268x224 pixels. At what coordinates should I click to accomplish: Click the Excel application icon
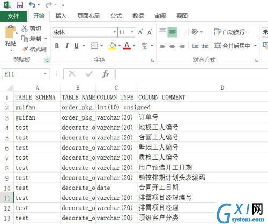(8, 5)
